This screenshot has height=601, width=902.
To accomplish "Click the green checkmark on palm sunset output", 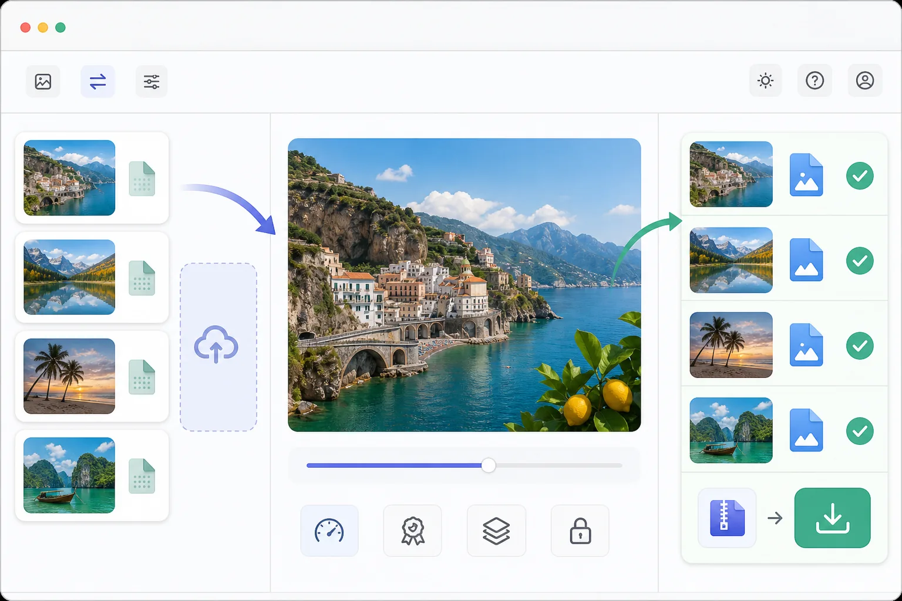I will (860, 346).
